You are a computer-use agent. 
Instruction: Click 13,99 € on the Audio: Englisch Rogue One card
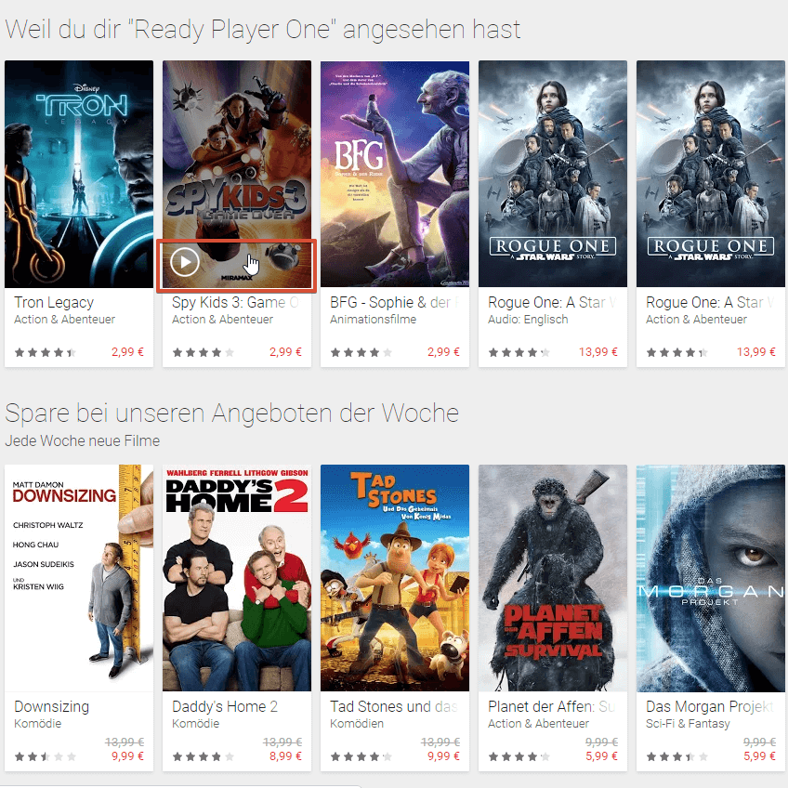click(x=598, y=352)
